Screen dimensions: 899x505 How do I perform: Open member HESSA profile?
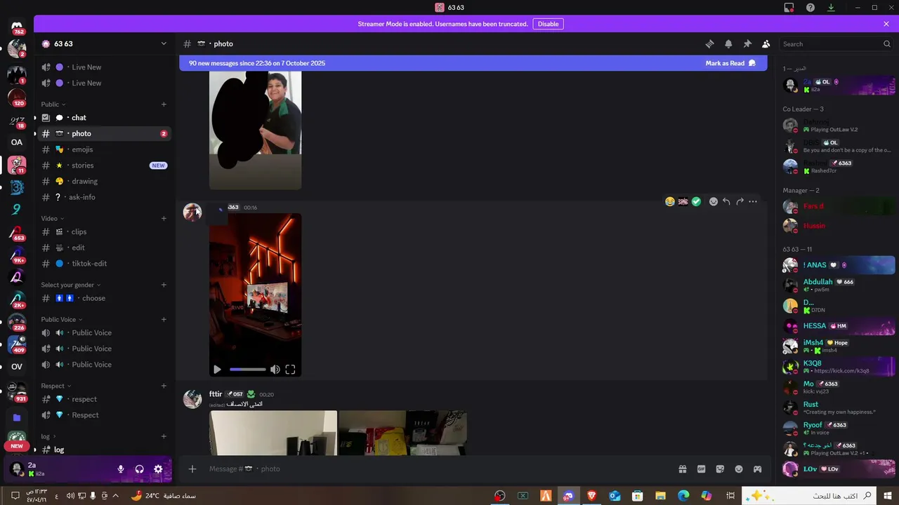tap(837, 326)
